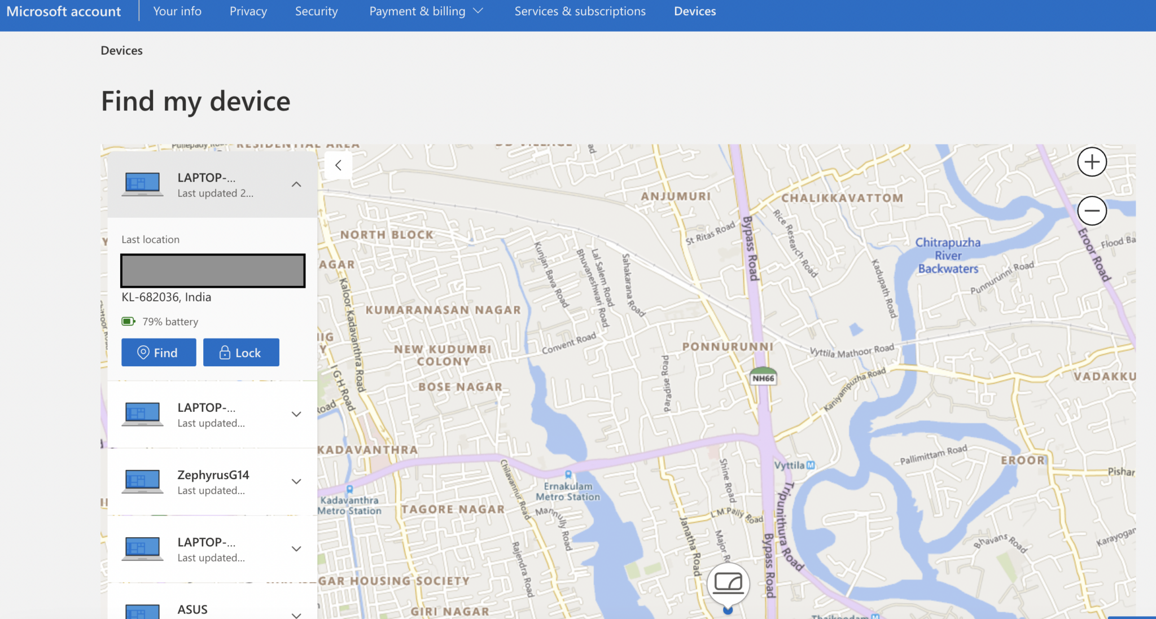The image size is (1156, 619).
Task: Click the KL-682036, India location text
Action: point(167,297)
